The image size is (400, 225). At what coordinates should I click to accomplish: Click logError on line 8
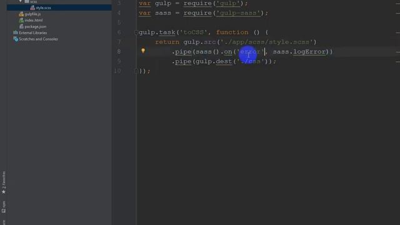[x=309, y=52]
